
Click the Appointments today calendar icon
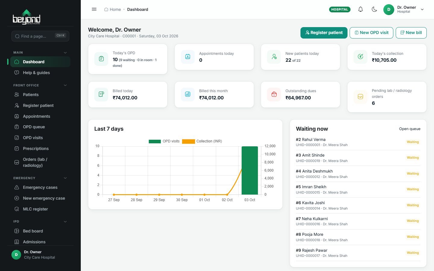188,57
